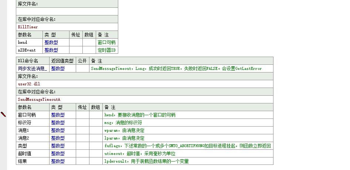The image size is (350, 170).
Task: Click the 整数型 type link for nIDEvent
Action: (x=51, y=50)
